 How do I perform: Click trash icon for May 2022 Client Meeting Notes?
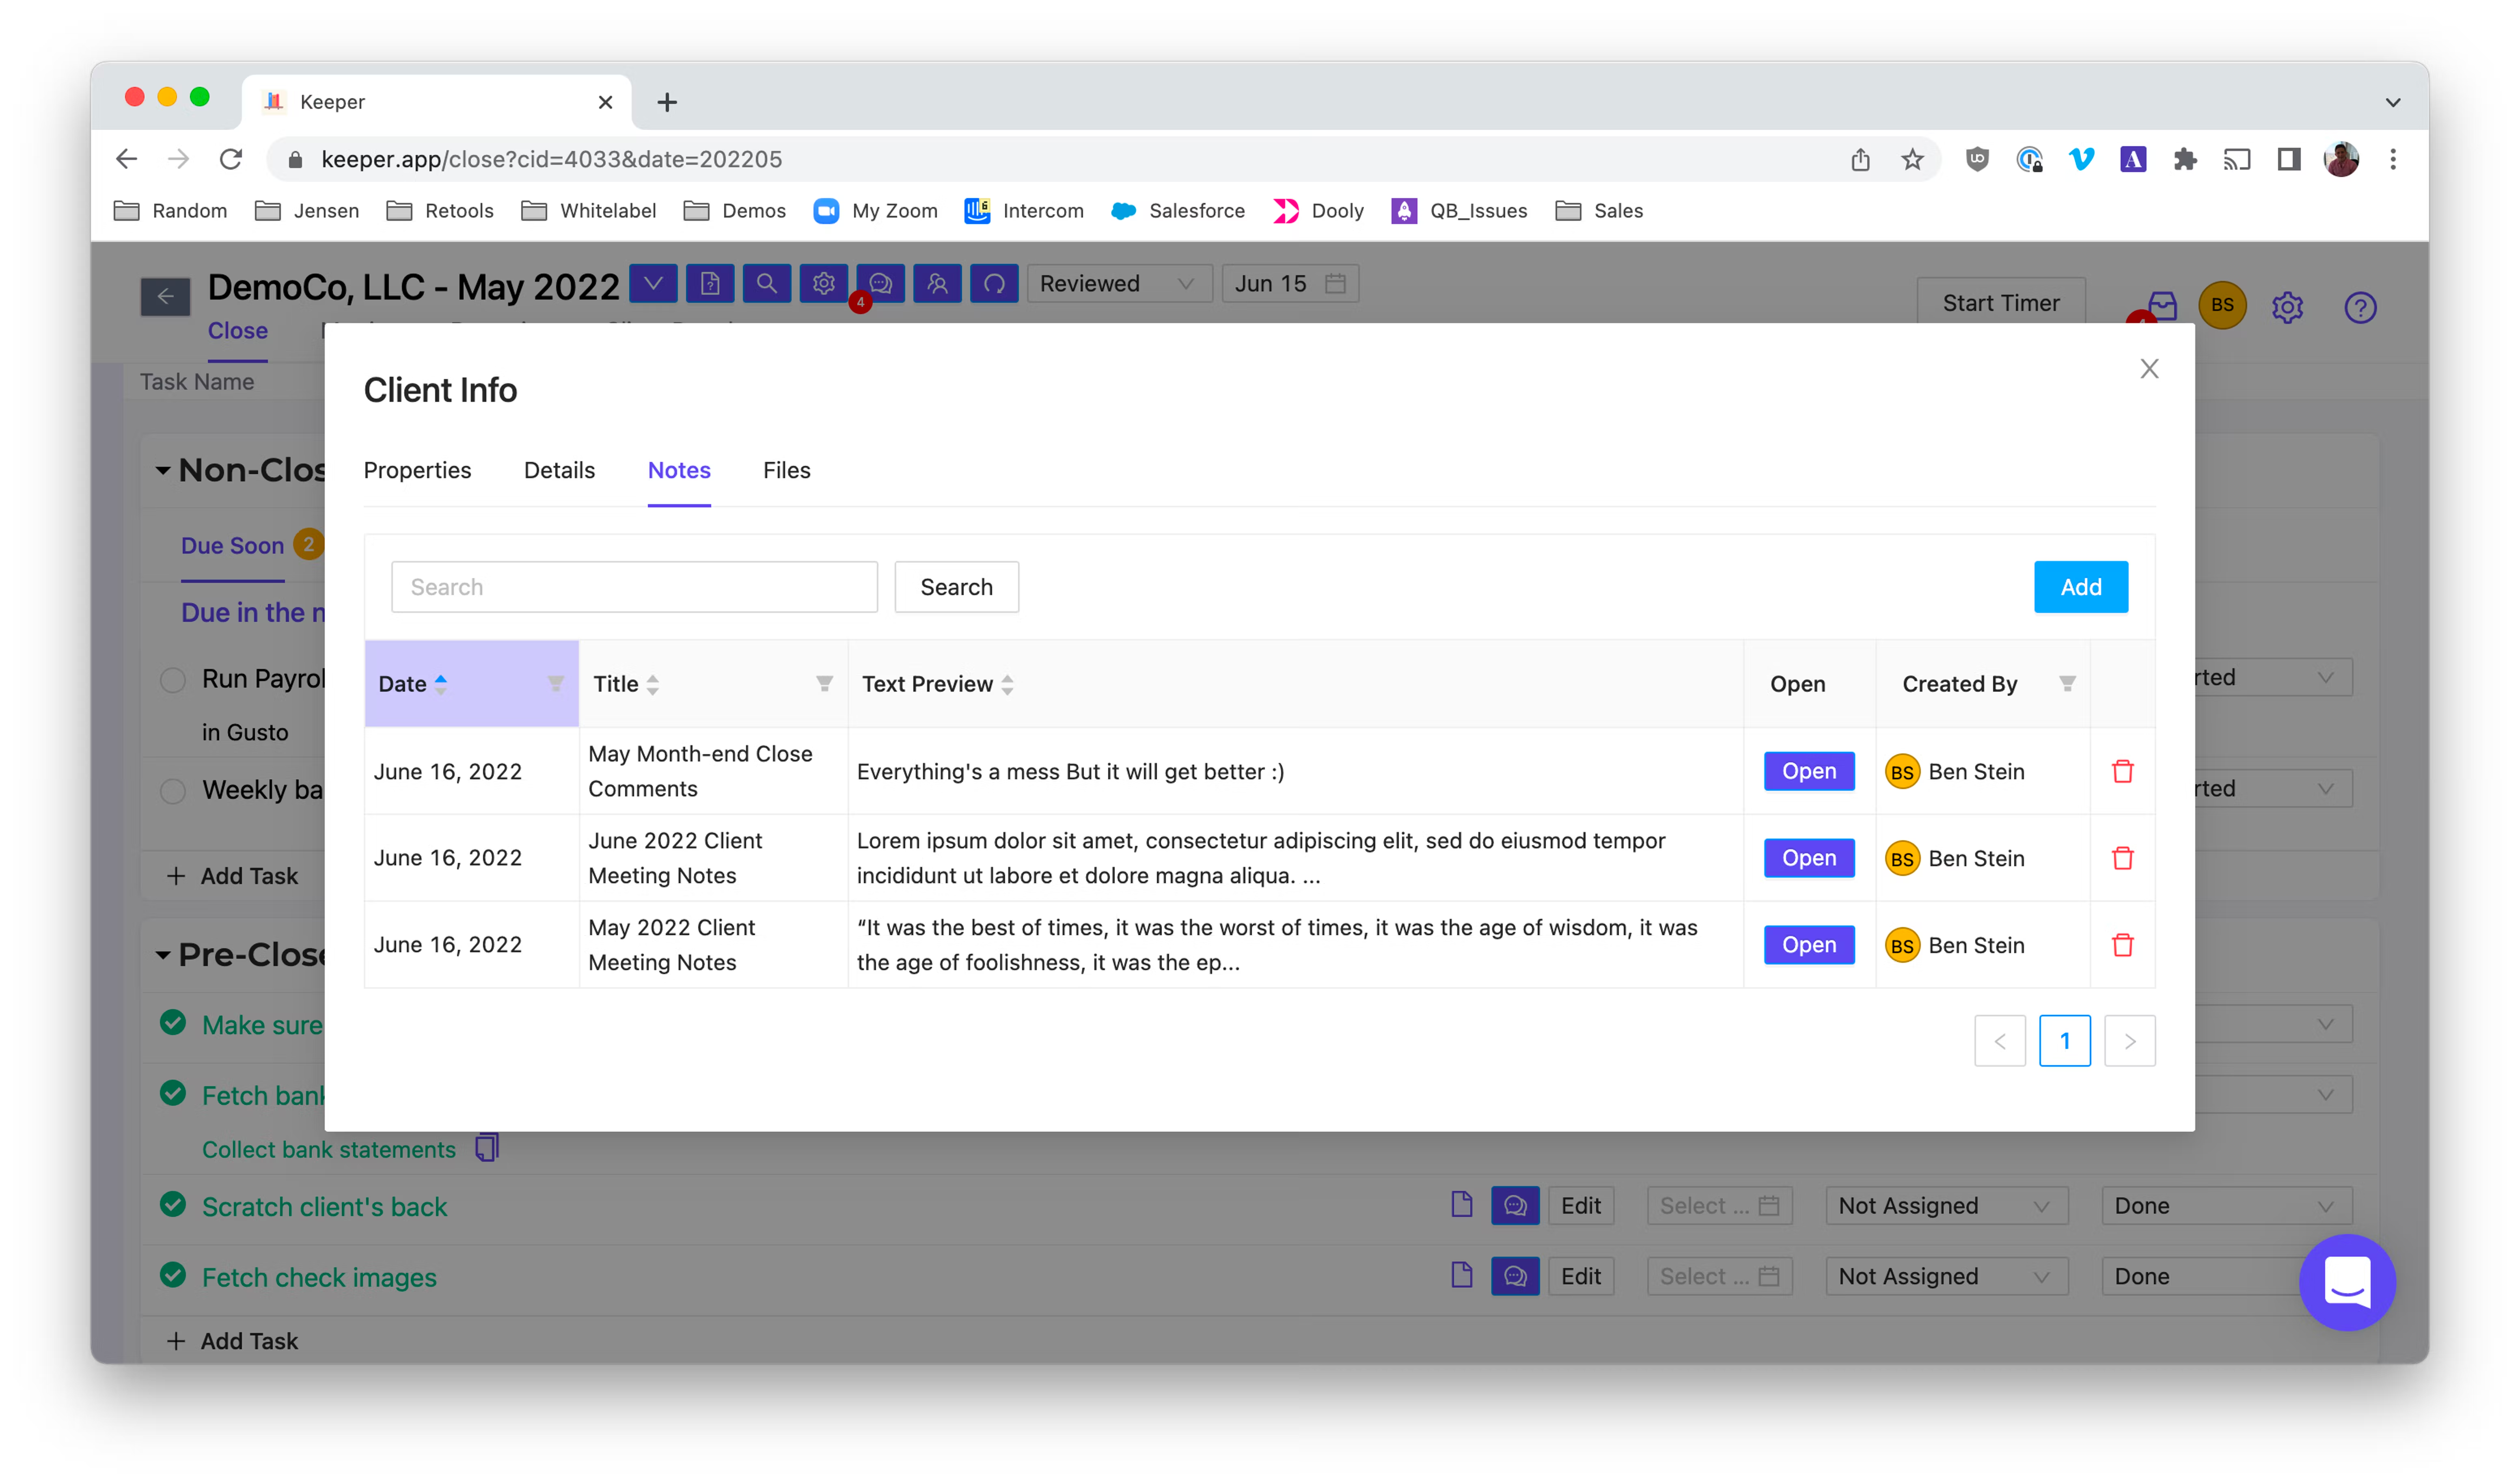(2122, 945)
